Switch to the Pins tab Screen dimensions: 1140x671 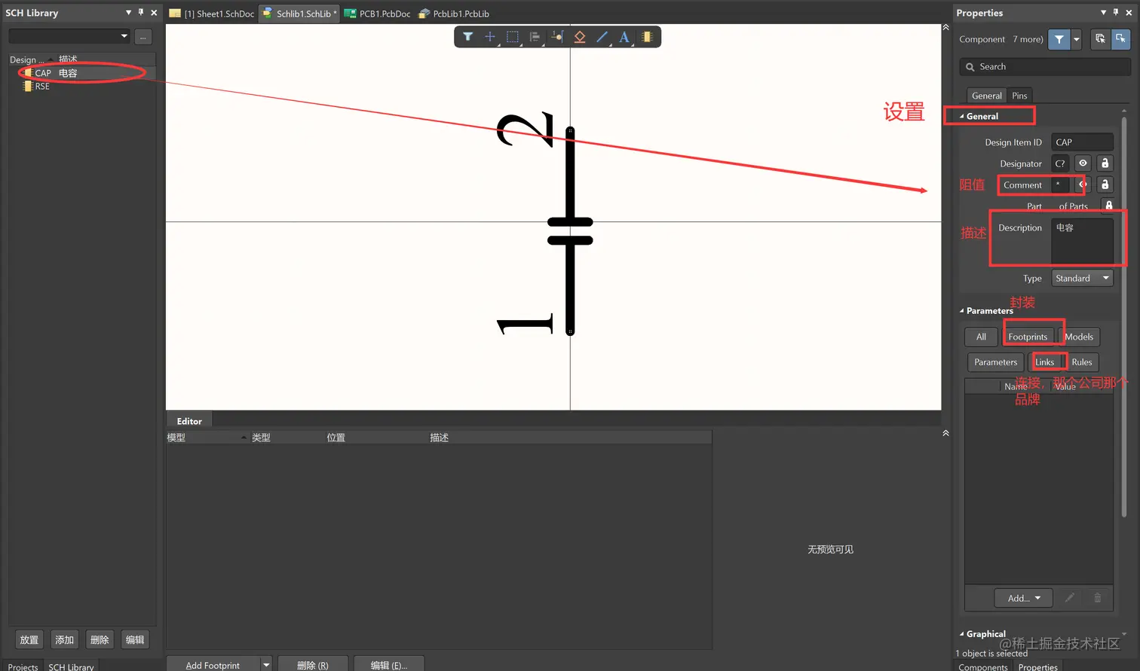point(1019,96)
